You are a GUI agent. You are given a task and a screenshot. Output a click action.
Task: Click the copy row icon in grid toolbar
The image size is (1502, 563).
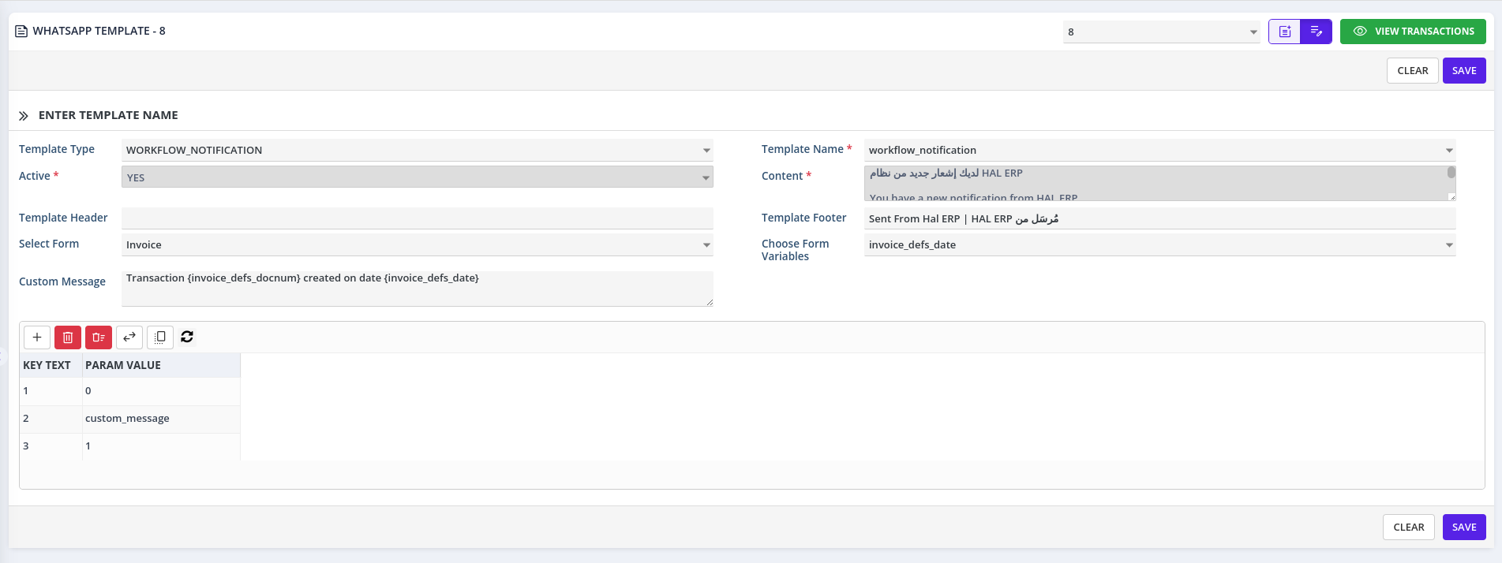tap(160, 337)
